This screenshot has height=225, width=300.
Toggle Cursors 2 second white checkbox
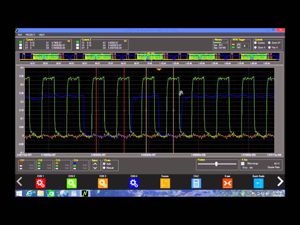click(x=77, y=45)
